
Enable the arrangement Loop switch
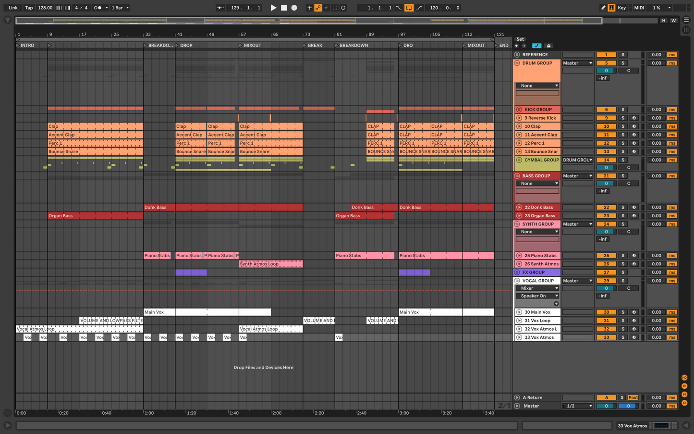(409, 8)
